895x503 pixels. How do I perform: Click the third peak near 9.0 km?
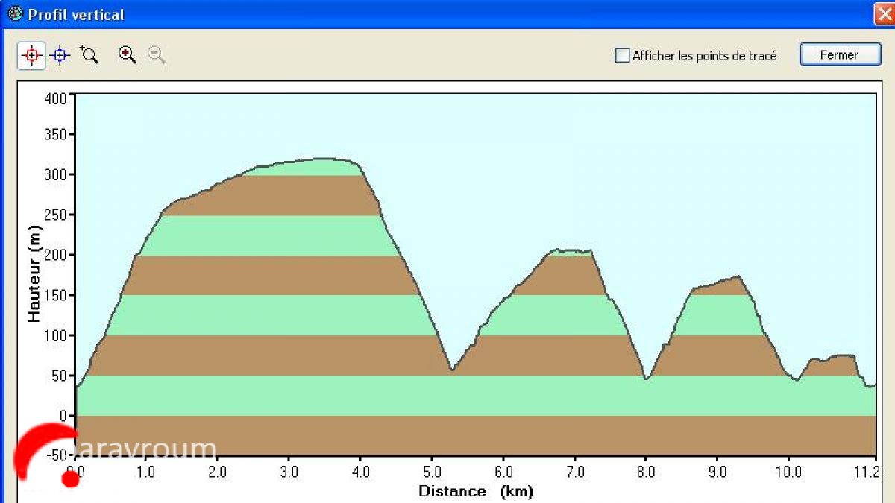pyautogui.click(x=737, y=276)
